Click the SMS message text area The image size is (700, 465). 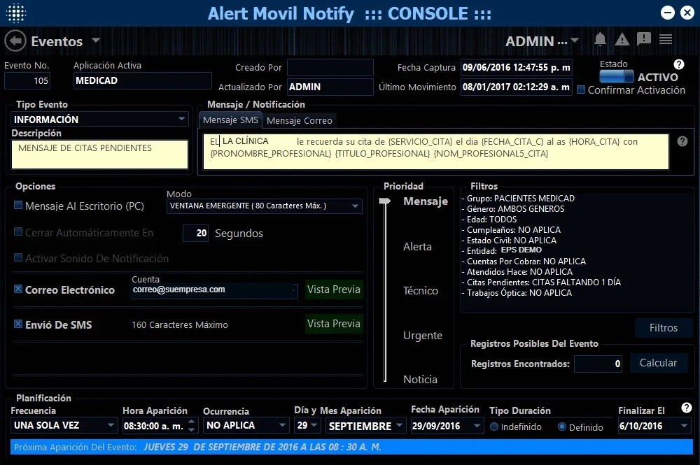pos(435,152)
